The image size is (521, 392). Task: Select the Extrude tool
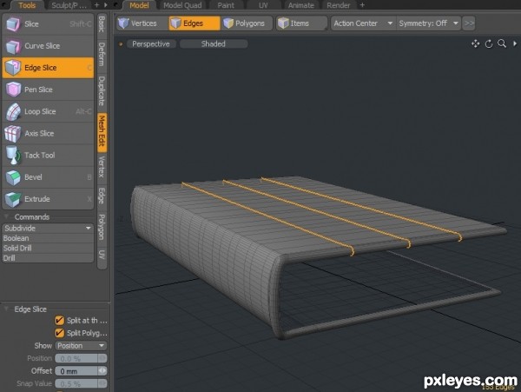pyautogui.click(x=48, y=199)
